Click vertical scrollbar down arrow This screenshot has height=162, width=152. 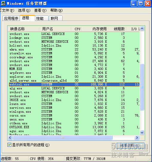[142, 132]
